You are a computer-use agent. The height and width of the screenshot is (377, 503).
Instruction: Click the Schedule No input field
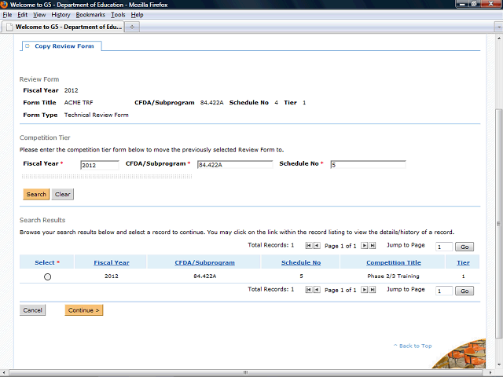point(368,165)
